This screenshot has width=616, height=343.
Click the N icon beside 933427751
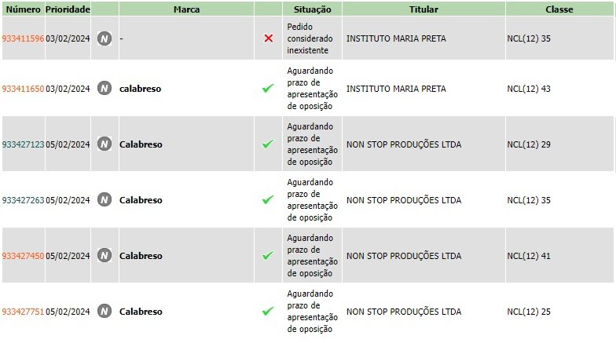click(x=104, y=311)
